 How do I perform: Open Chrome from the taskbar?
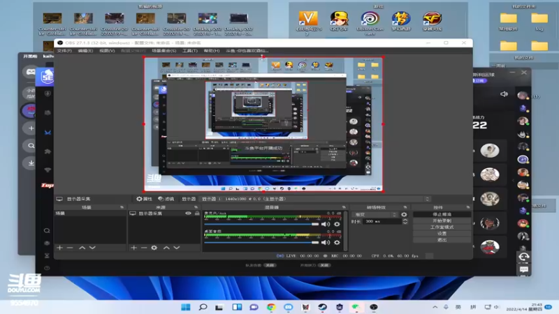click(x=271, y=307)
